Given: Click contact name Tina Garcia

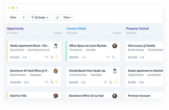Looking at the screenshot, I should [75, 50].
